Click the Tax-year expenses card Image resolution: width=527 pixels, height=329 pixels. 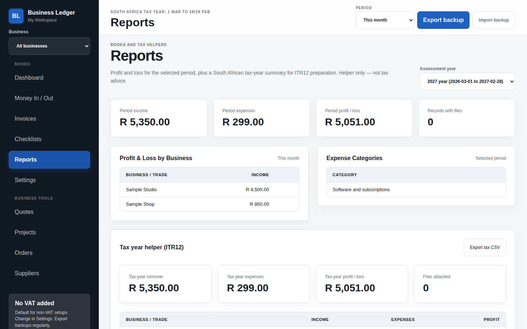click(264, 284)
